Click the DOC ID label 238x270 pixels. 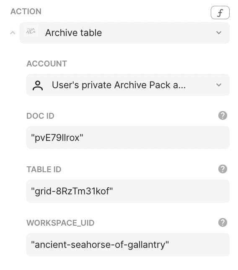[x=40, y=116]
